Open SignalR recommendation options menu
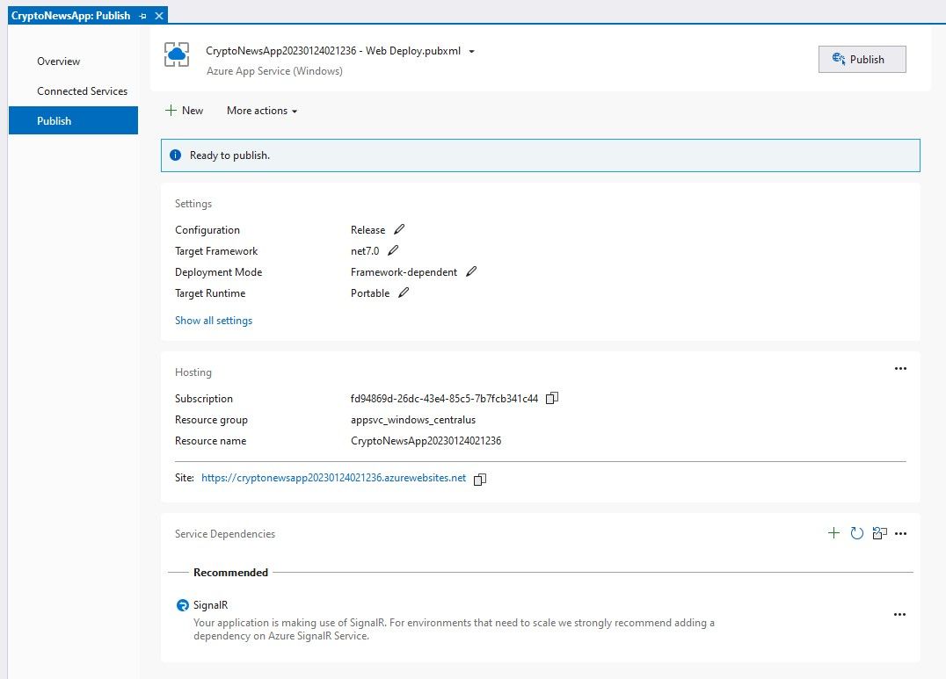The image size is (946, 679). pyautogui.click(x=899, y=615)
